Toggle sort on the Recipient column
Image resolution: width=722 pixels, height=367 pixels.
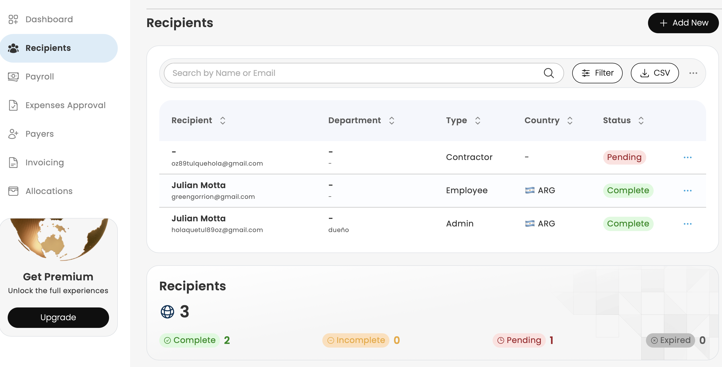coord(222,121)
